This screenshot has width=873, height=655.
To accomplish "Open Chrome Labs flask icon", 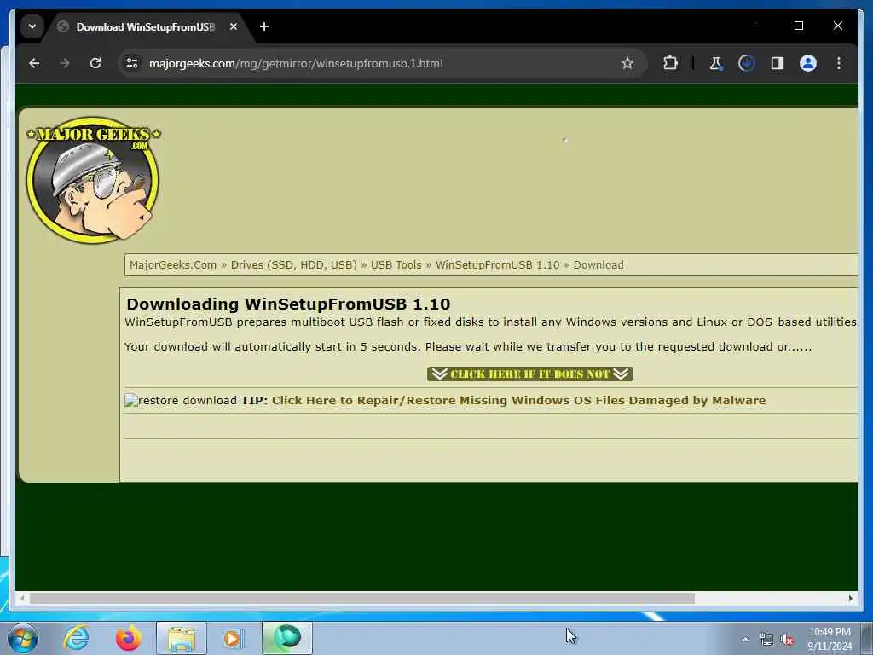I will (x=715, y=63).
